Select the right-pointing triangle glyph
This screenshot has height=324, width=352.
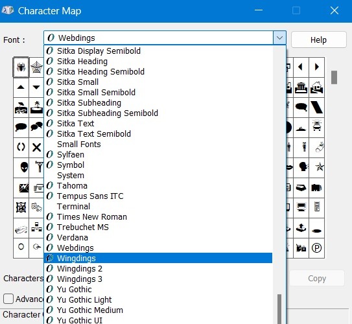[x=316, y=67]
